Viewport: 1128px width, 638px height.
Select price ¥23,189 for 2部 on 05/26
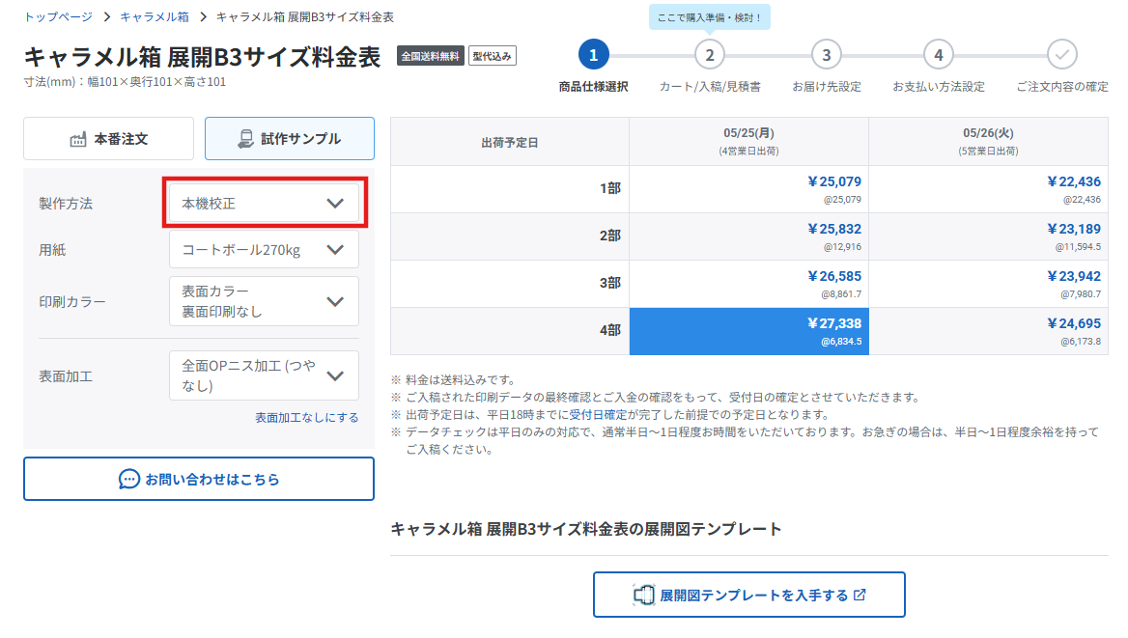point(988,236)
